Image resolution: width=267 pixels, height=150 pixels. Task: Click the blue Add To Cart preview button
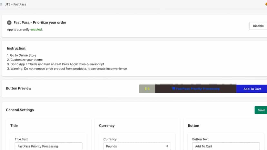[x=252, y=89]
